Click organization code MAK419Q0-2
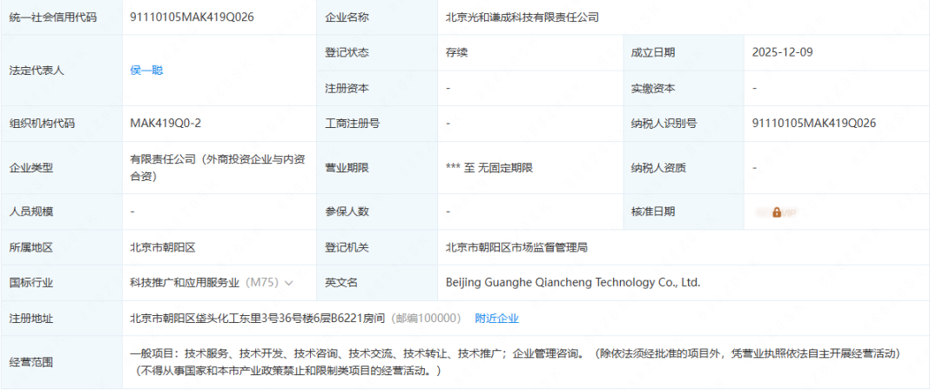The image size is (930, 390). (x=165, y=123)
